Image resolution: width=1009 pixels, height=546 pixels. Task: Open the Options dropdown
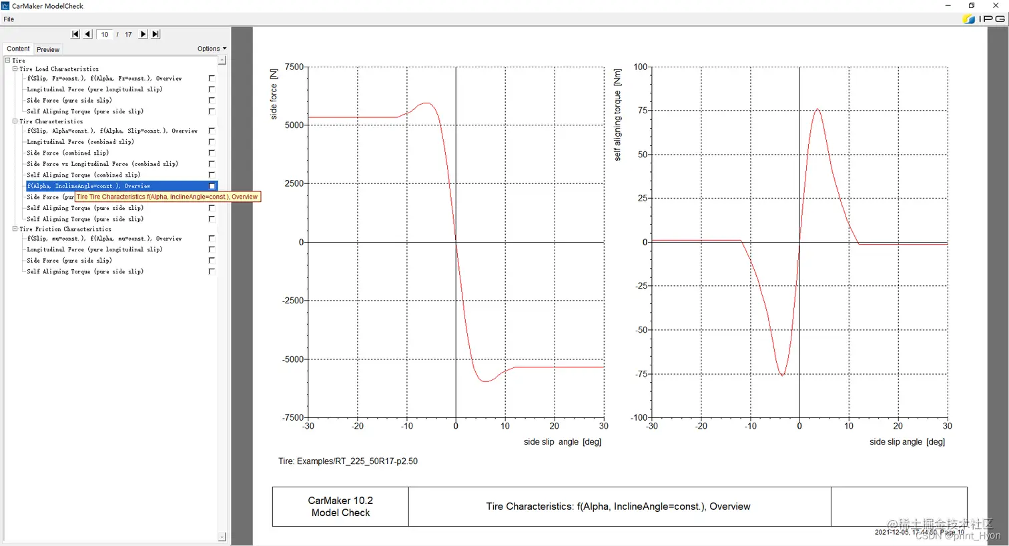tap(212, 49)
